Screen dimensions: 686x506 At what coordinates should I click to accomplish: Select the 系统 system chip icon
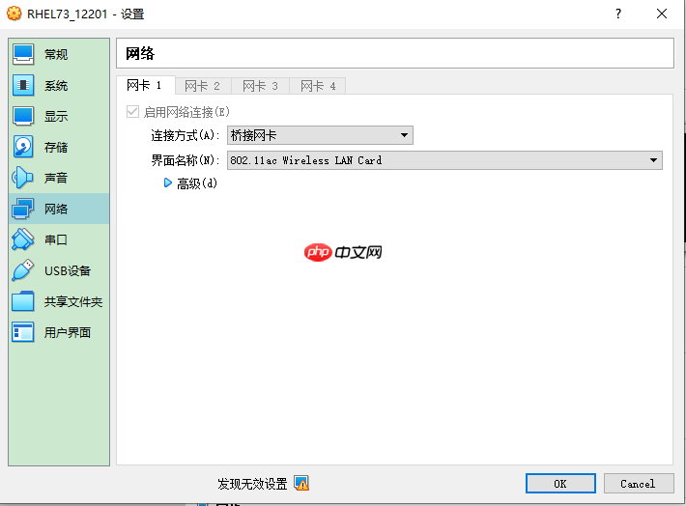23,85
